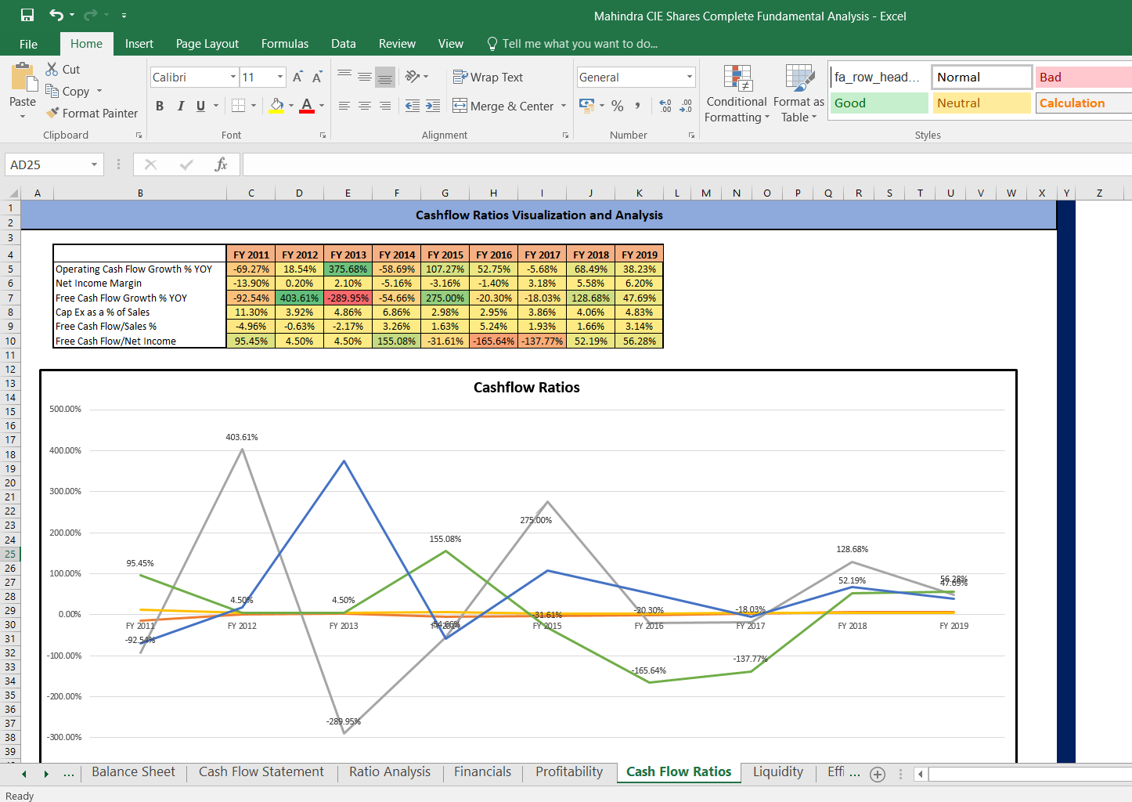Click the Paste clipboard icon
The image size is (1132, 802).
23,78
